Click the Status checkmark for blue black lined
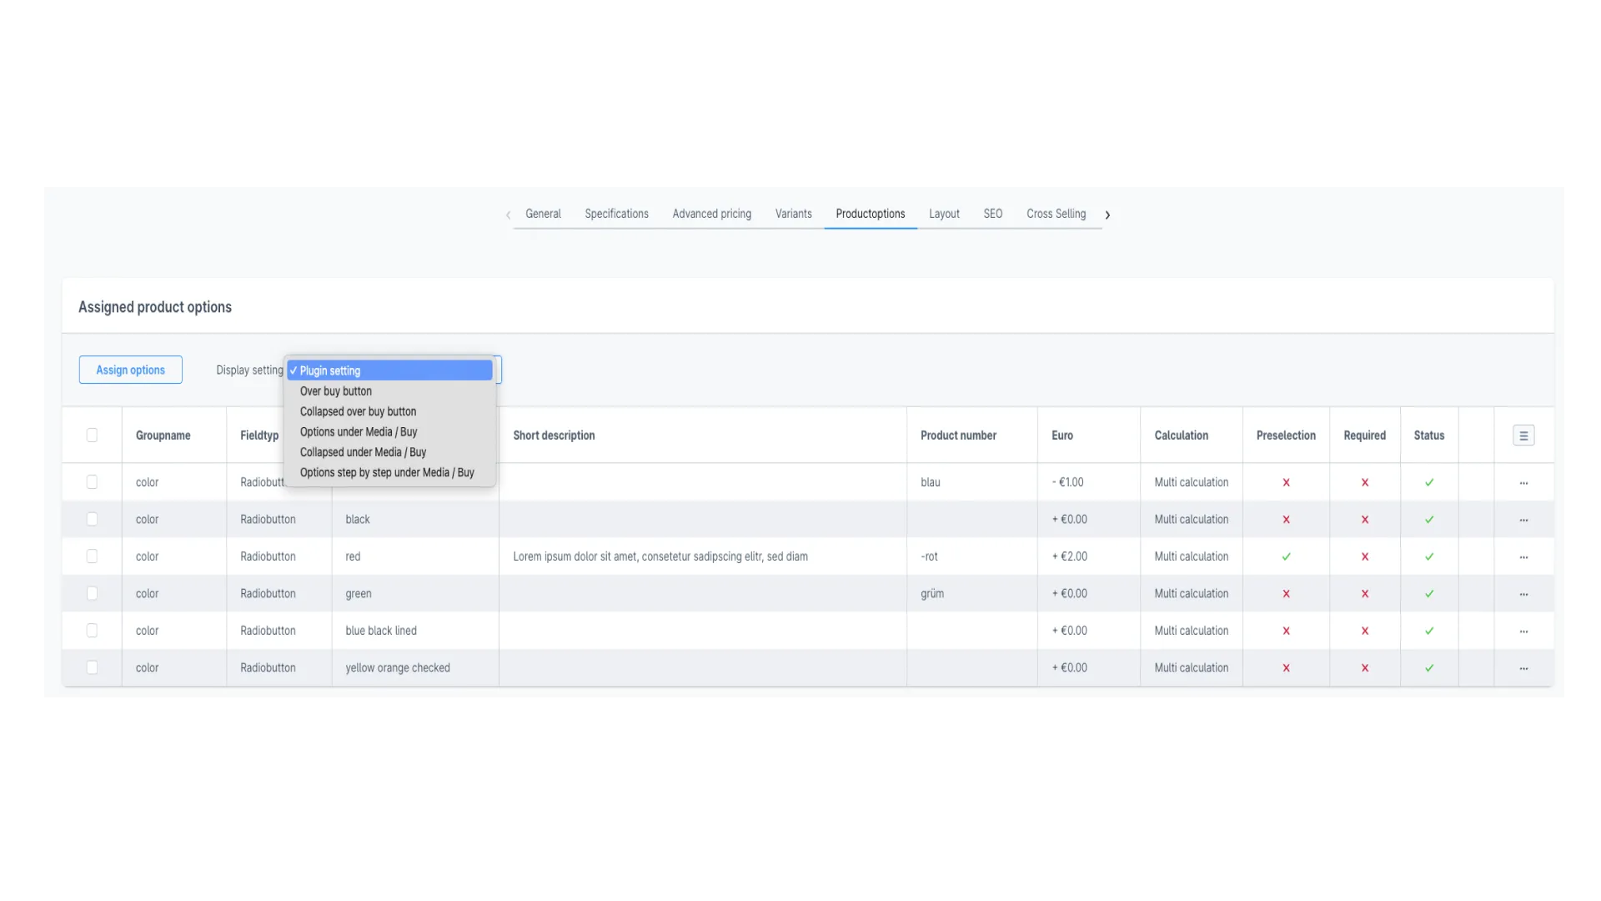 point(1428,631)
